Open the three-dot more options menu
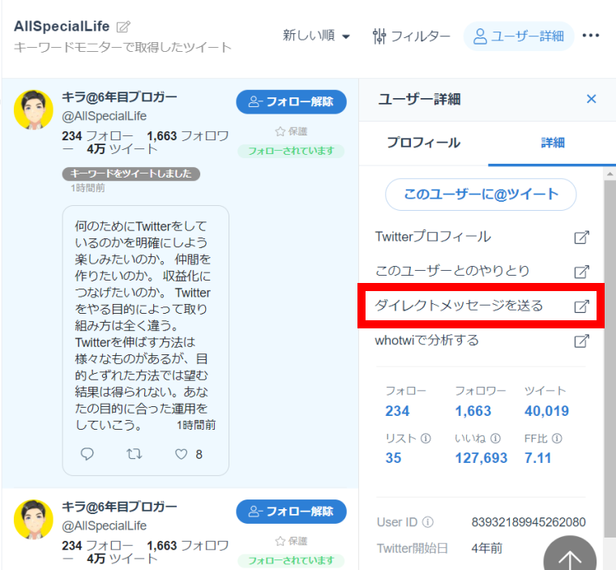The width and height of the screenshot is (616, 570). 591,36
